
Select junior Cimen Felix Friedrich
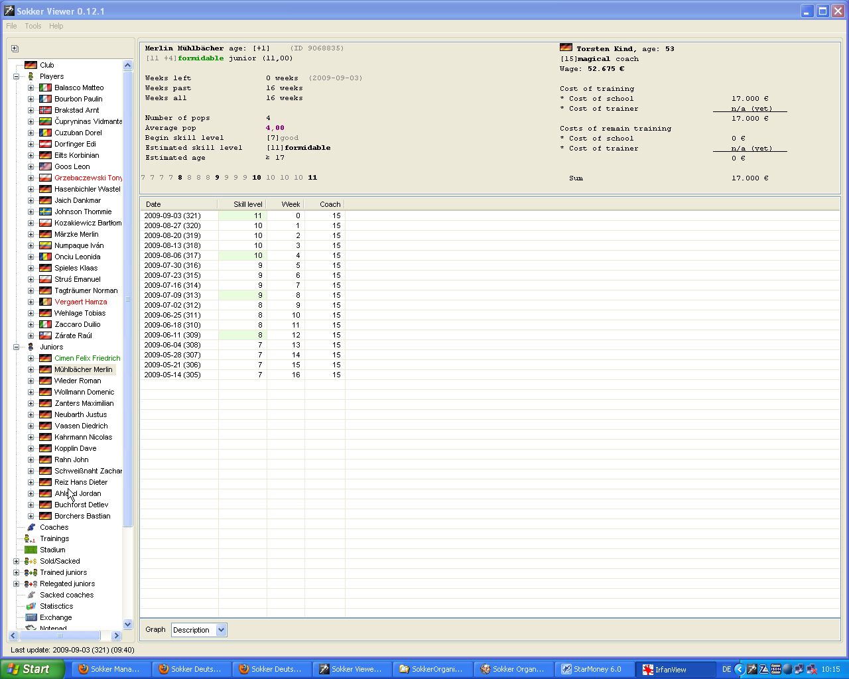(87, 358)
